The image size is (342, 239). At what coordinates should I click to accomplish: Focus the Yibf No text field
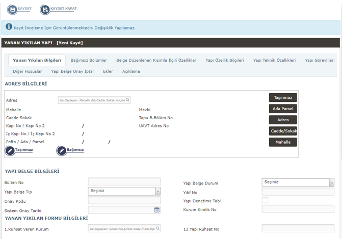click(298, 192)
